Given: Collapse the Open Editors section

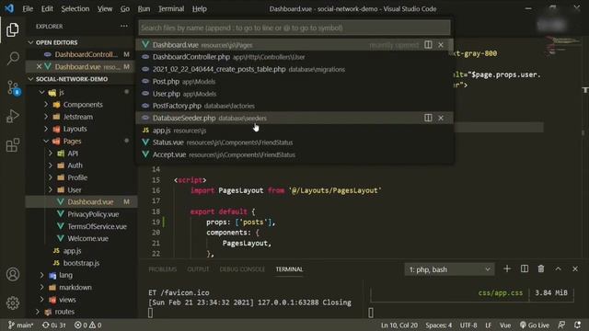Looking at the screenshot, I should tap(30, 42).
